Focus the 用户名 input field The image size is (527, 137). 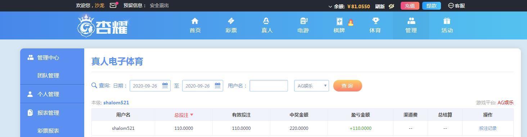[269, 86]
